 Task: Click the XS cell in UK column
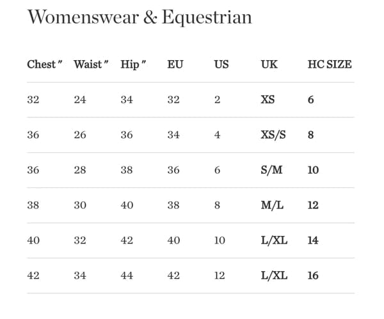269,100
